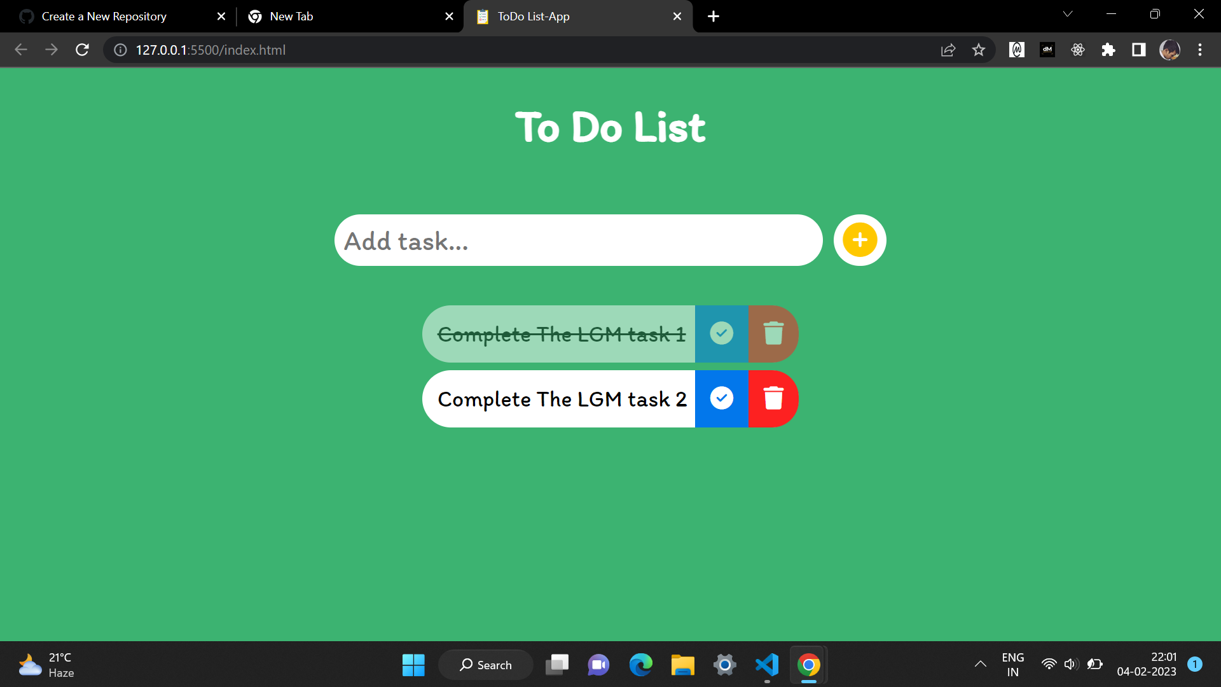This screenshot has width=1221, height=687.
Task: Toggle completion of LGM task 2
Action: 721,399
